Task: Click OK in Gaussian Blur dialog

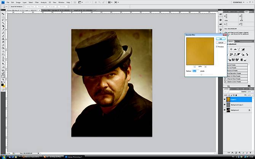Action: pyautogui.click(x=220, y=39)
